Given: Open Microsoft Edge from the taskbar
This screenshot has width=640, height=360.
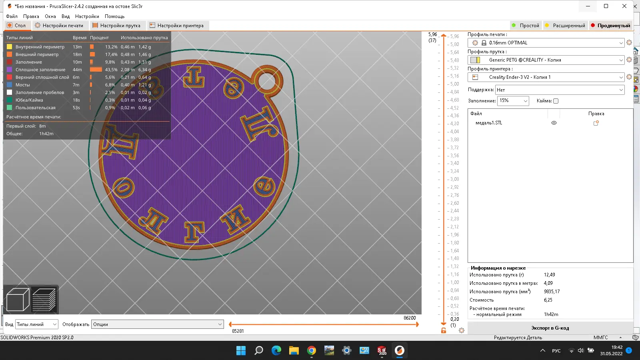Looking at the screenshot, I should (x=276, y=350).
